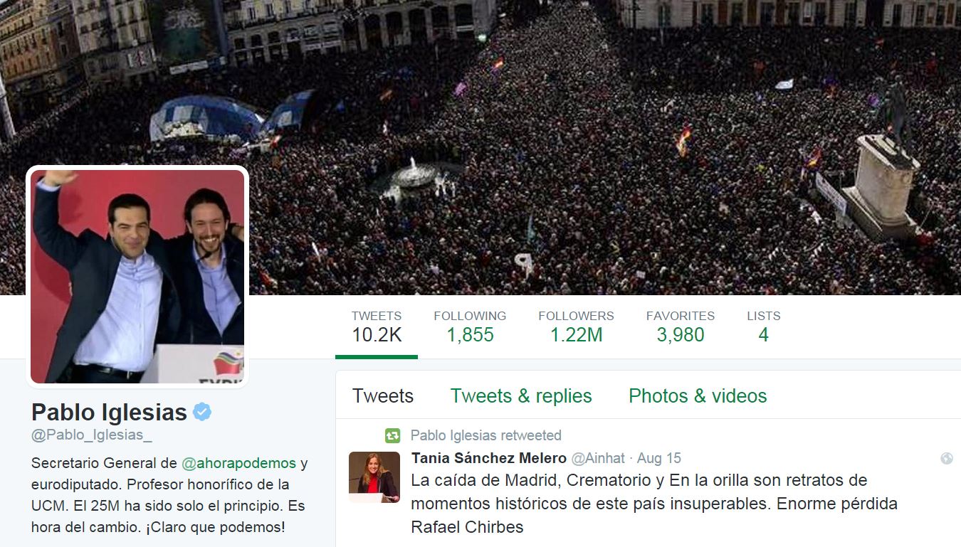Switch to Tweets & replies tab

tap(521, 396)
